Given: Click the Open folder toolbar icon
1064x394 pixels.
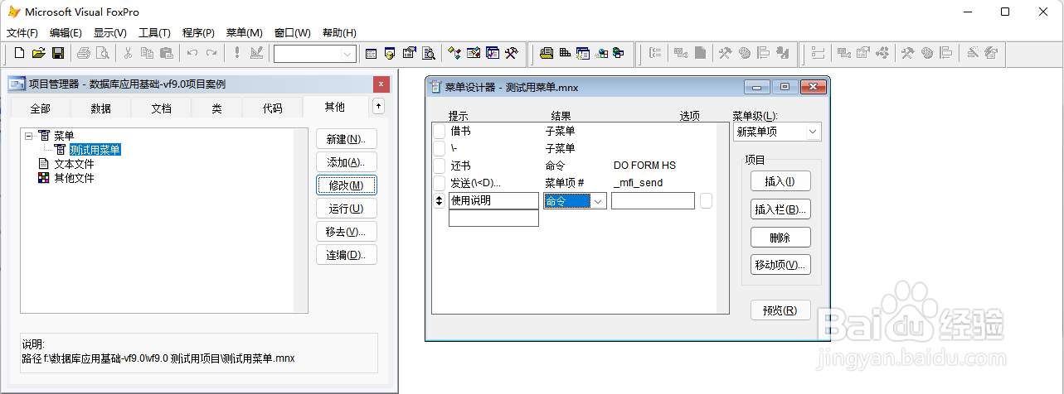Looking at the screenshot, I should (x=38, y=53).
